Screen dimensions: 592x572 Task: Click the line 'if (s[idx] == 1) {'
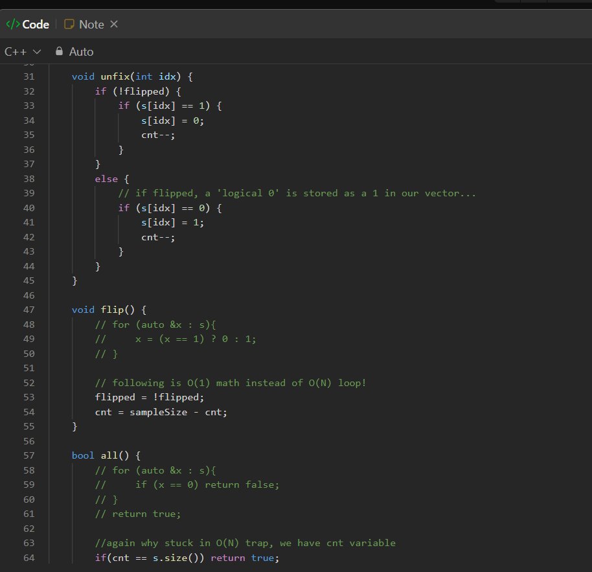click(x=170, y=106)
